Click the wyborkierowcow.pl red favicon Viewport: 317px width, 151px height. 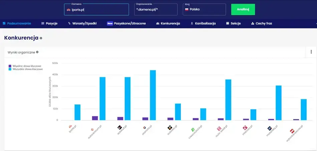pyautogui.click(x=292, y=131)
